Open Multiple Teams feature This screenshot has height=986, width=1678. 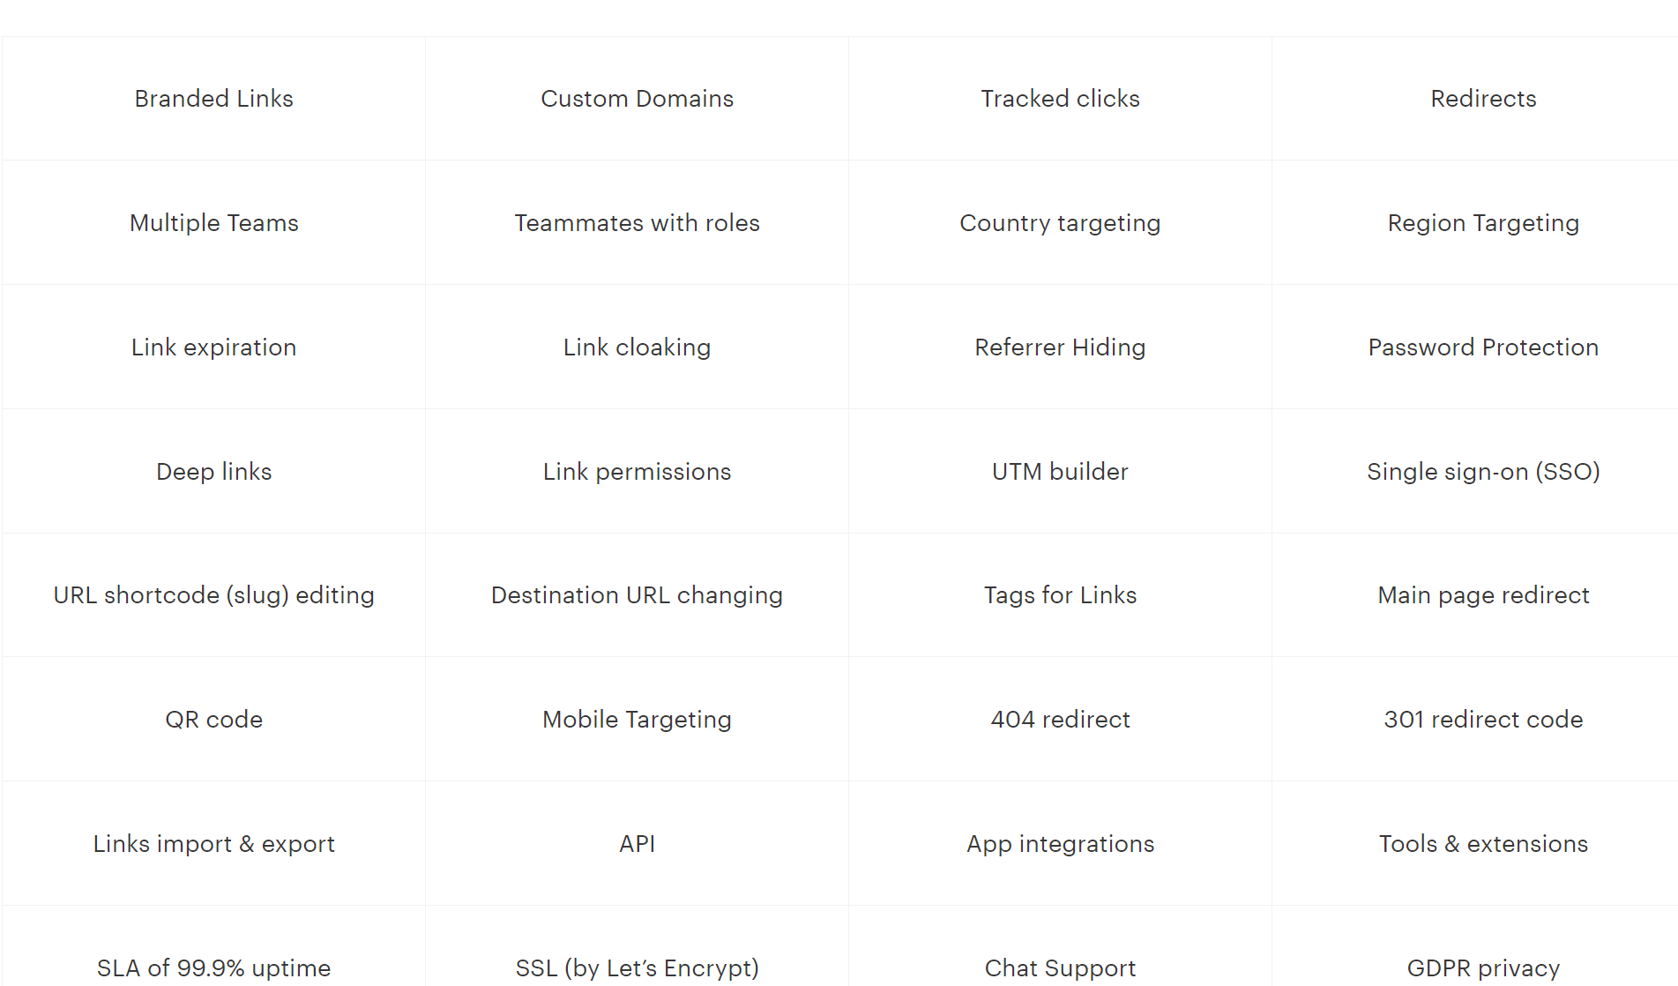(x=213, y=223)
